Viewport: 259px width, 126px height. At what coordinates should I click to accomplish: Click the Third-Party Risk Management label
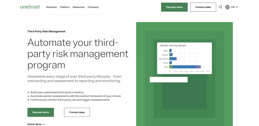click(47, 31)
